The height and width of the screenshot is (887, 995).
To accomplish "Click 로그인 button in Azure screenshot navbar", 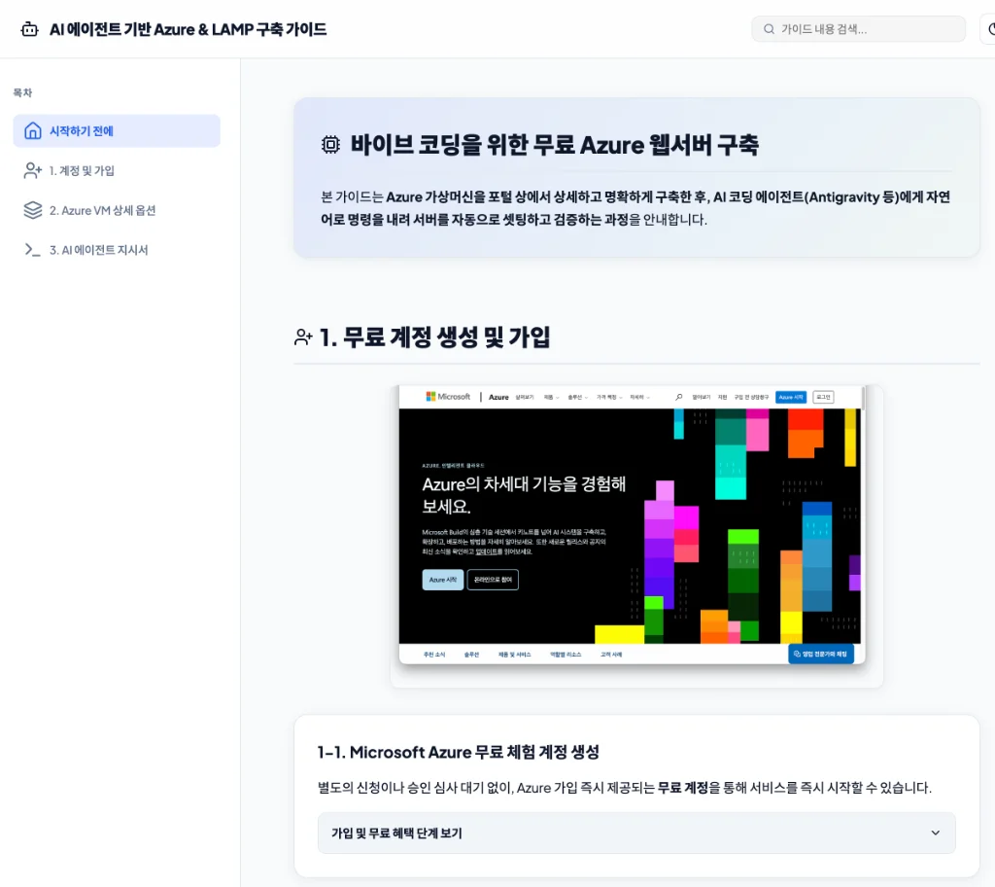I will (823, 397).
